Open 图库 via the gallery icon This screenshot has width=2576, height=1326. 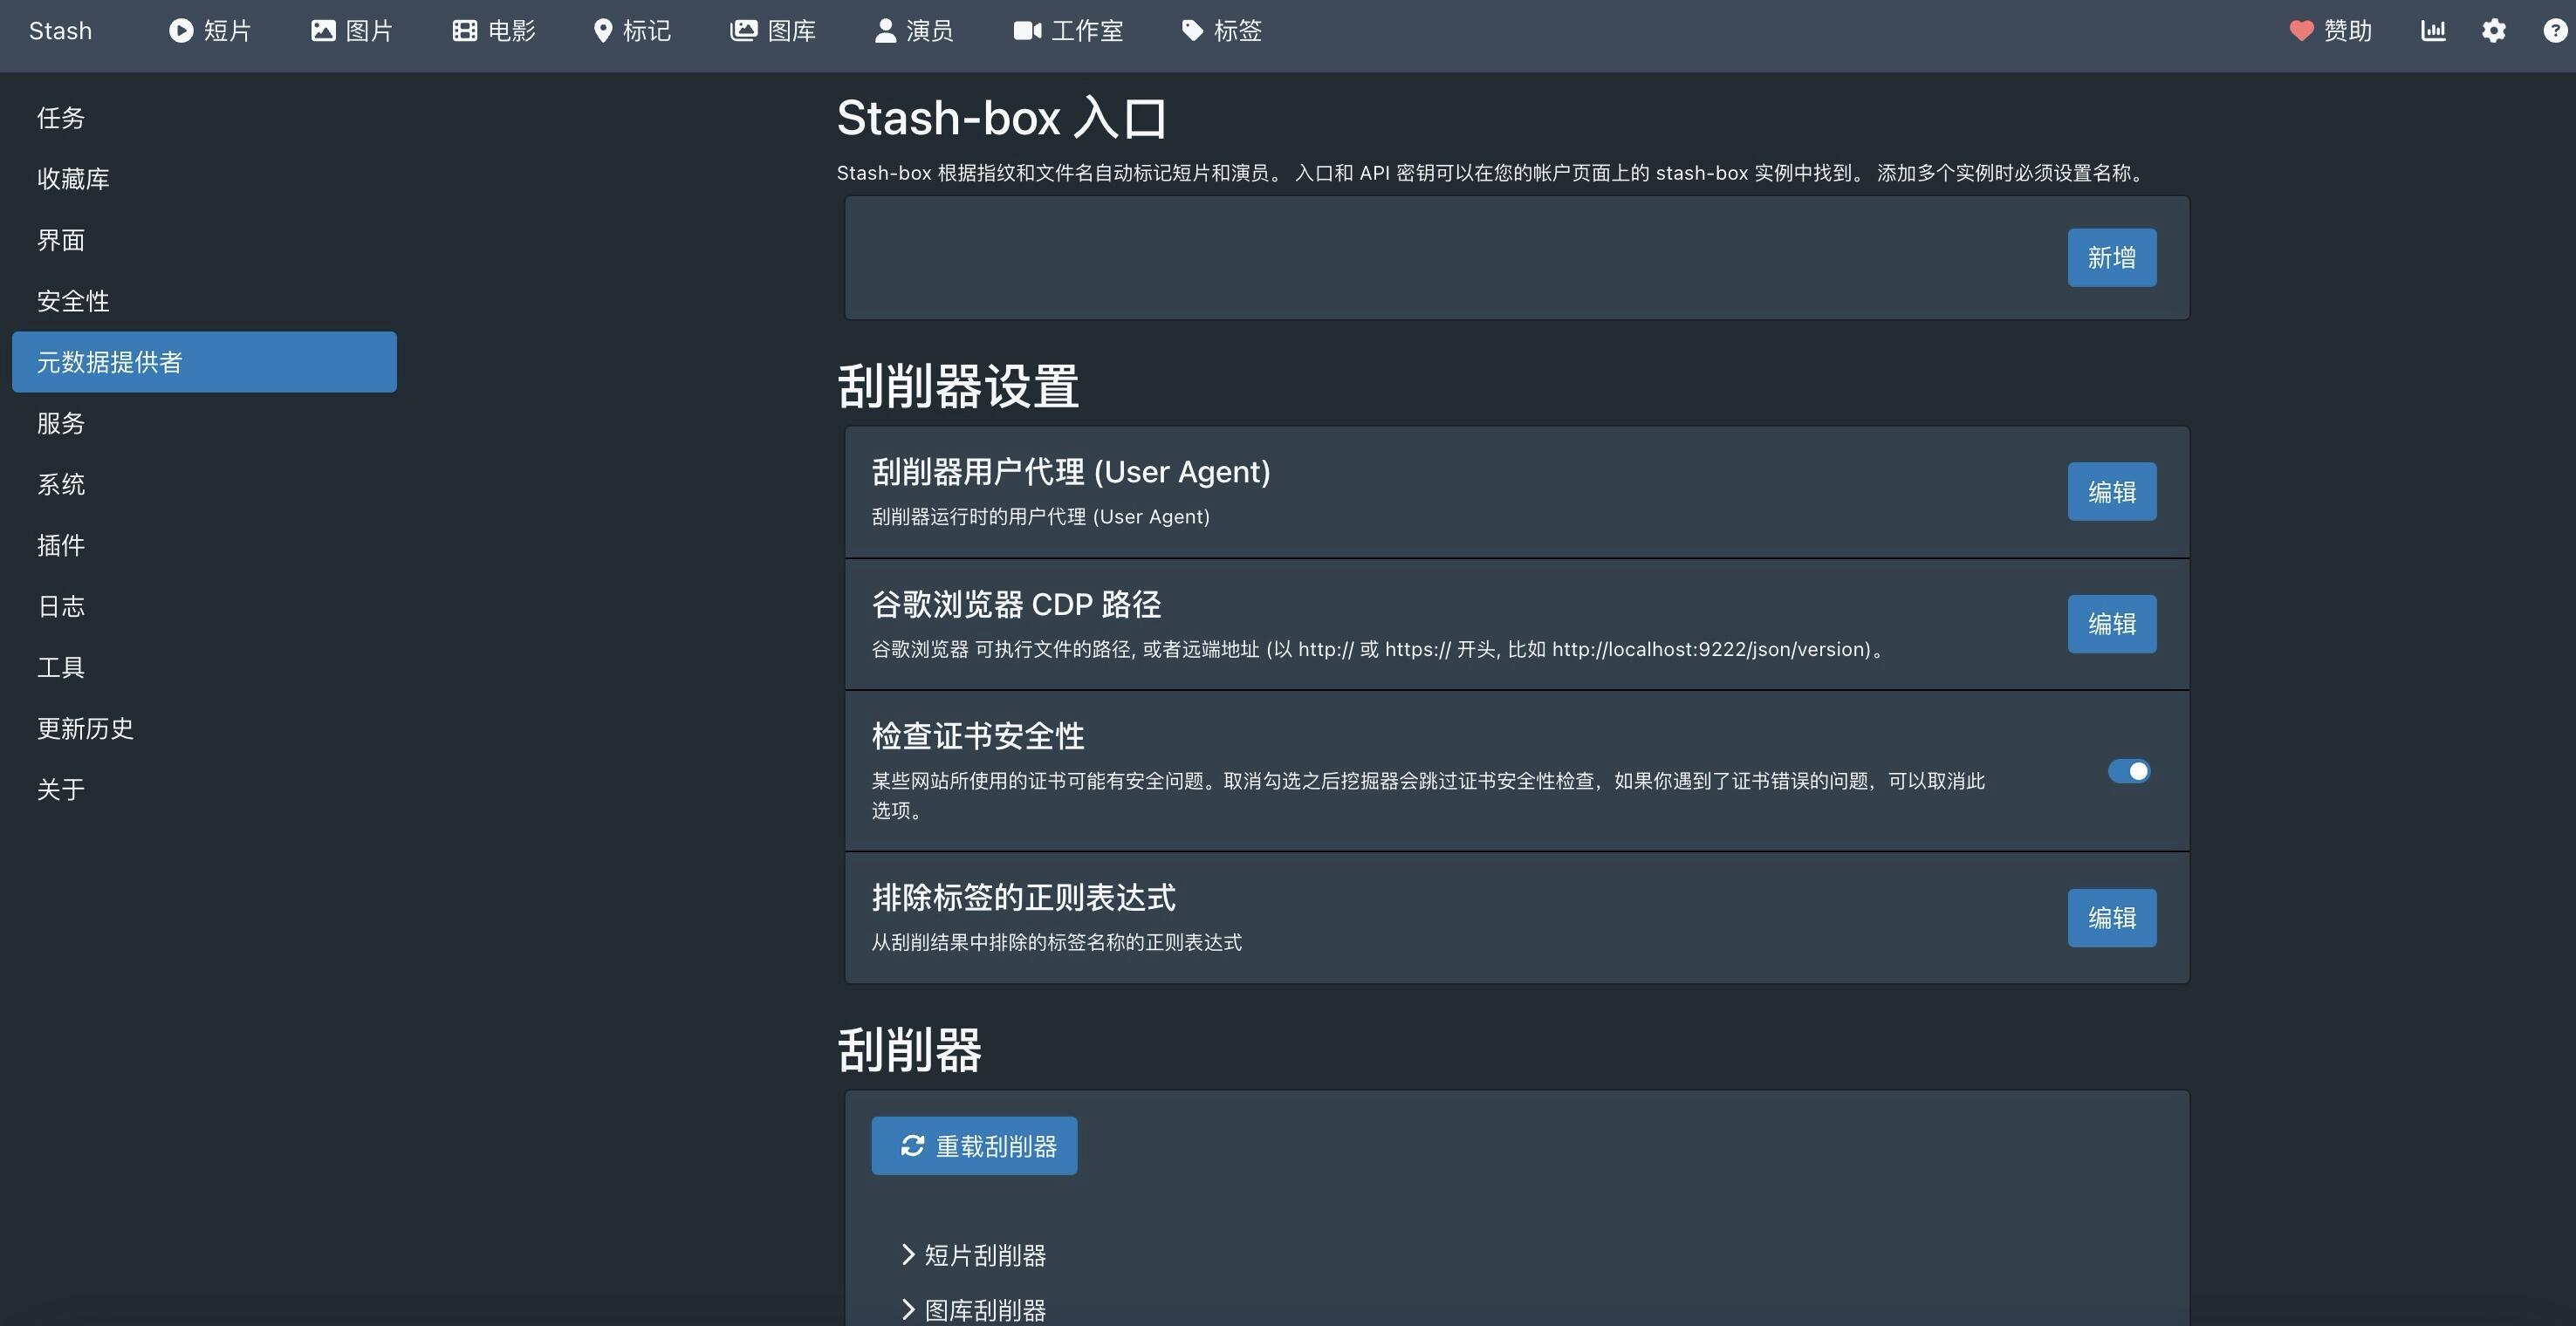click(742, 31)
